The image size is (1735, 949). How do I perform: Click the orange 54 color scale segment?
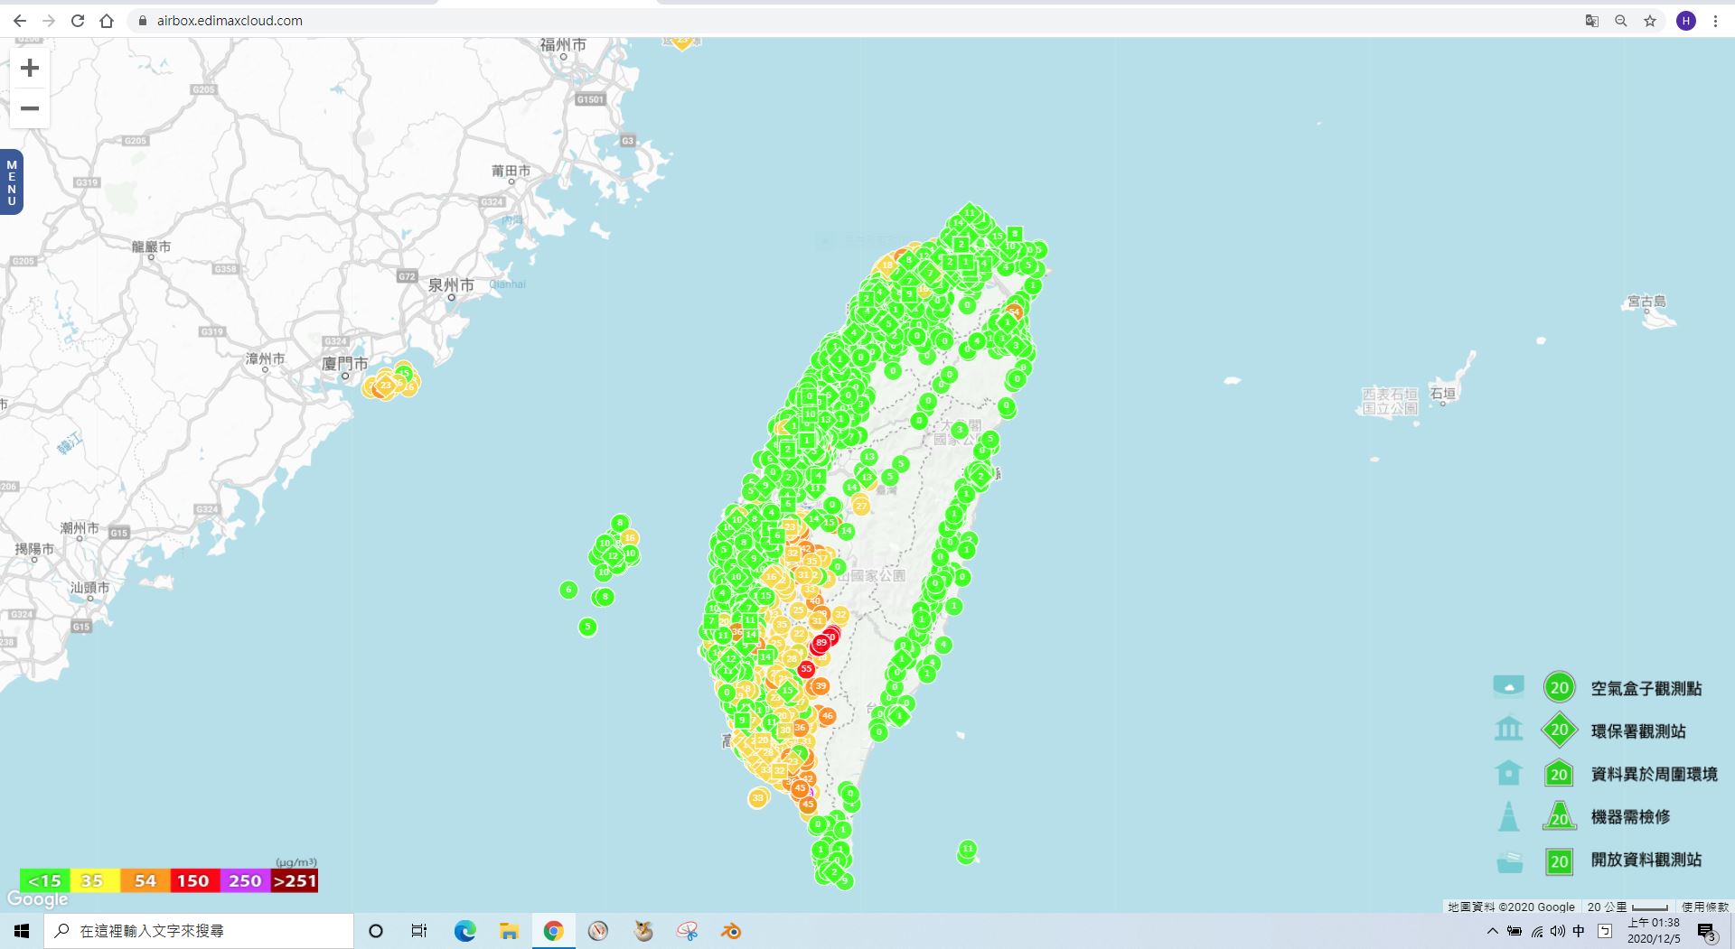(x=145, y=880)
